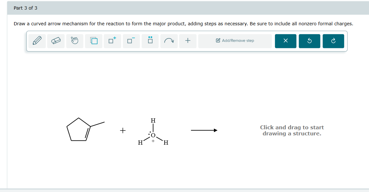
Task: Redo the last drawing action
Action: (x=333, y=41)
